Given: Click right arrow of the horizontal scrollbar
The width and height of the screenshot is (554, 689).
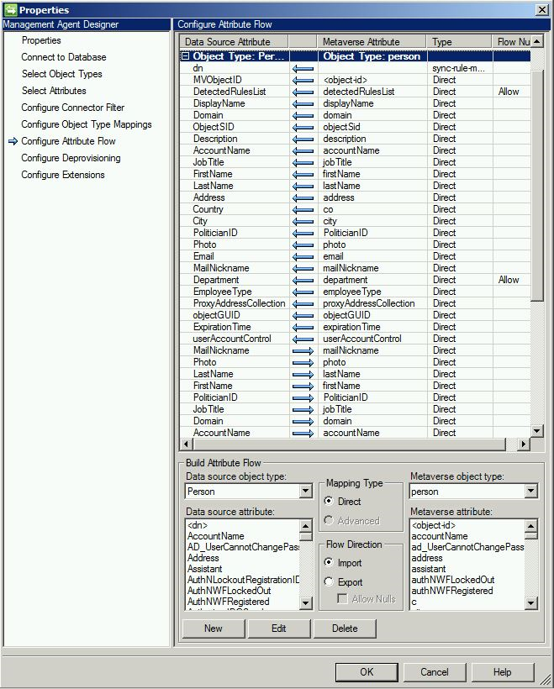Looking at the screenshot, I should tap(523, 444).
